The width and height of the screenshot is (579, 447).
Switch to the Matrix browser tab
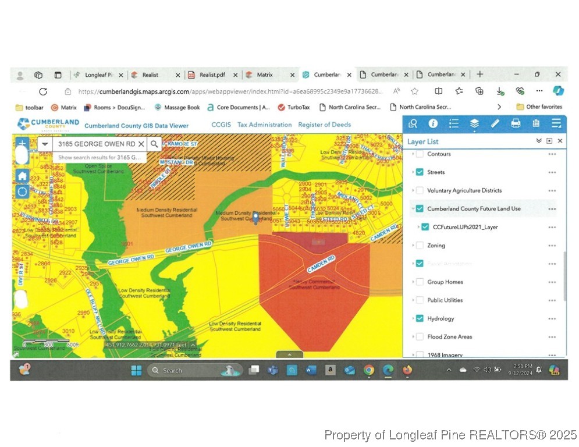(x=265, y=75)
